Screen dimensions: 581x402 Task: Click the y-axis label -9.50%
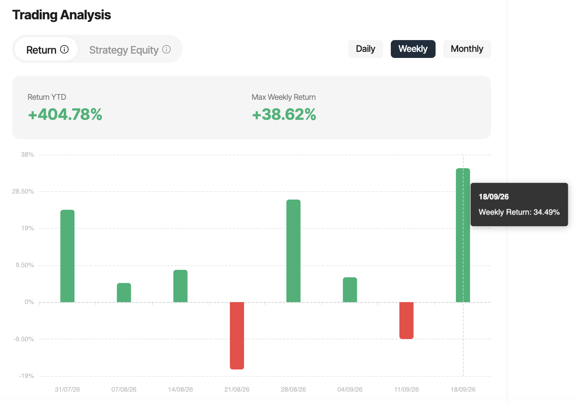tap(24, 339)
